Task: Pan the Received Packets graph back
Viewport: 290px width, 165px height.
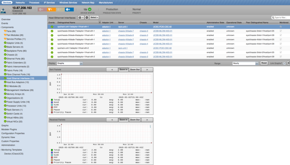Action: click(x=112, y=120)
